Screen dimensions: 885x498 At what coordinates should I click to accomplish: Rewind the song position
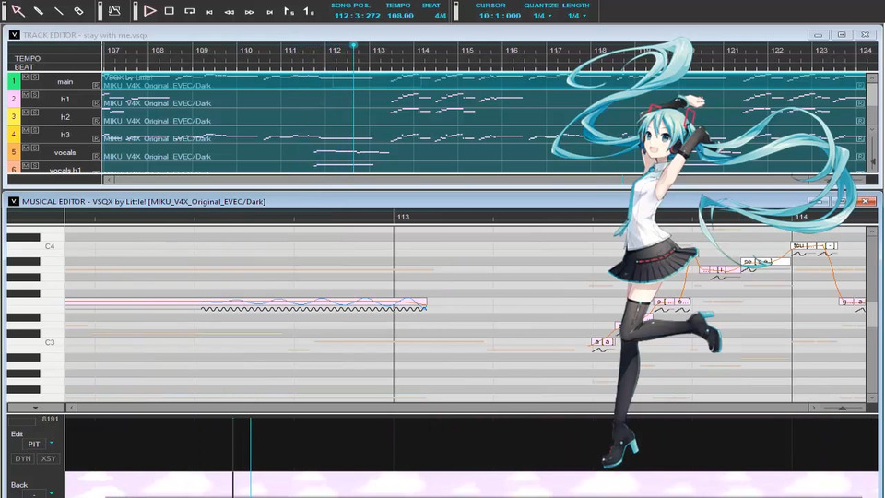click(x=230, y=11)
